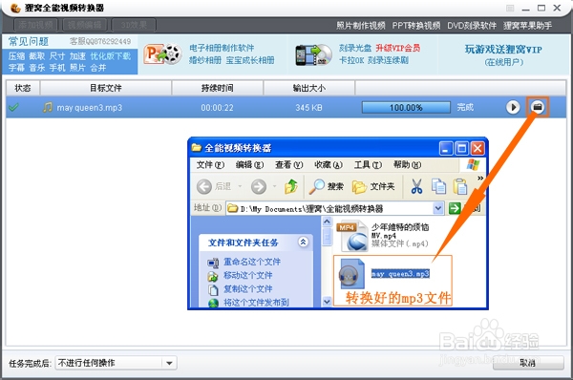The width and height of the screenshot is (573, 380).
Task: Open 狸窝苹果助手 link
Action: click(x=527, y=26)
